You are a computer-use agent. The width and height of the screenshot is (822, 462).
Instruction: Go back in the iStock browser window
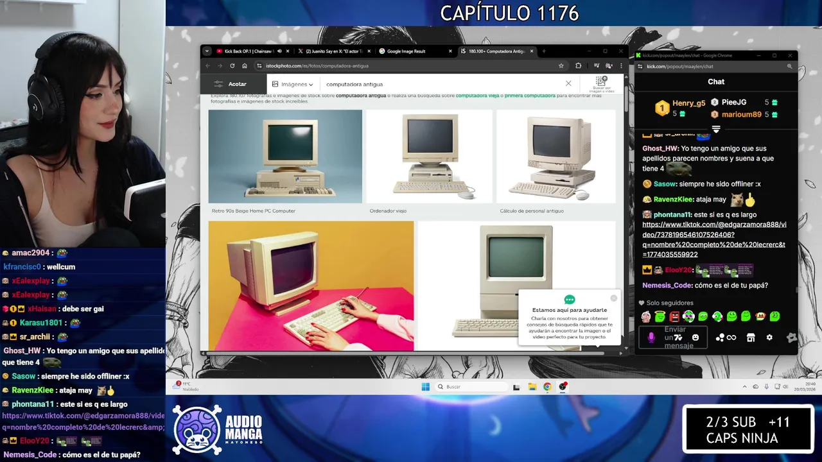[207, 65]
